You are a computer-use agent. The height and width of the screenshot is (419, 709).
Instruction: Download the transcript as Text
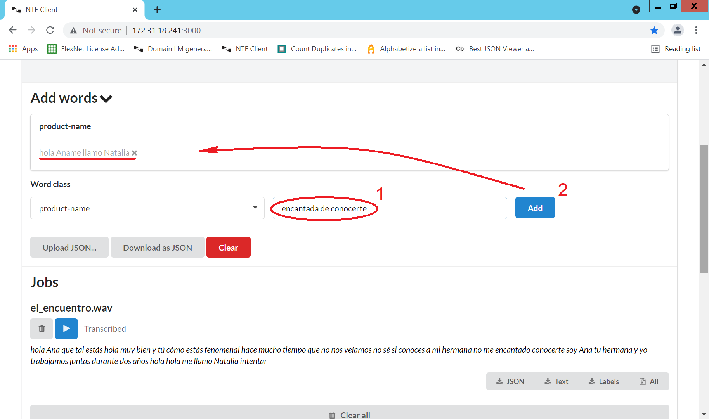pyautogui.click(x=556, y=381)
